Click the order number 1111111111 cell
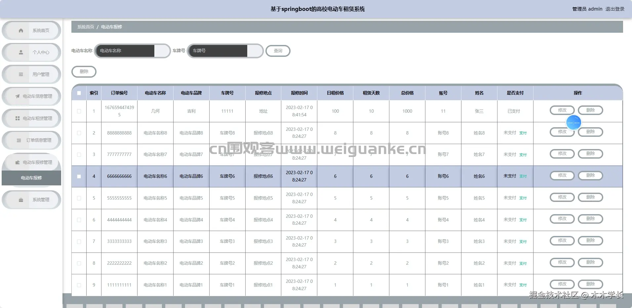 119,285
